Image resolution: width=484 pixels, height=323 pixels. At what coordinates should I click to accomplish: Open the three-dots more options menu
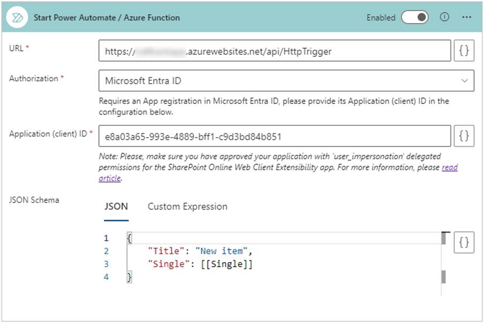466,17
